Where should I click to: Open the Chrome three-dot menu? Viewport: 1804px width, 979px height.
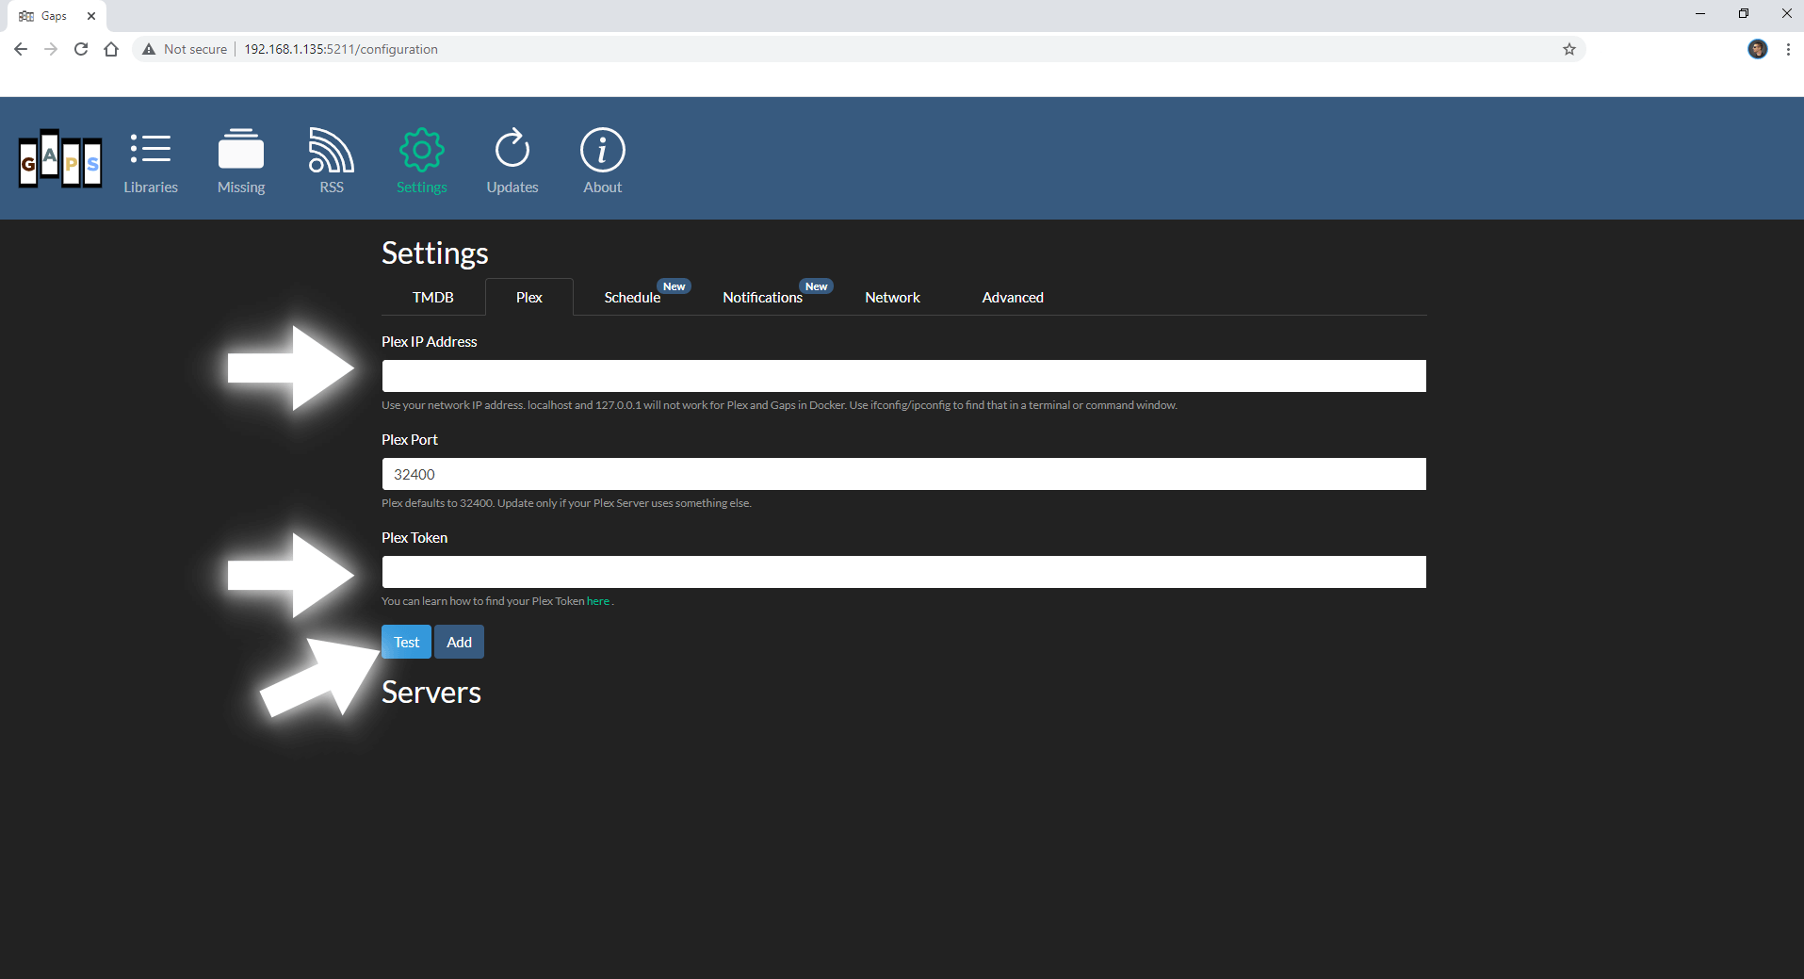point(1788,49)
